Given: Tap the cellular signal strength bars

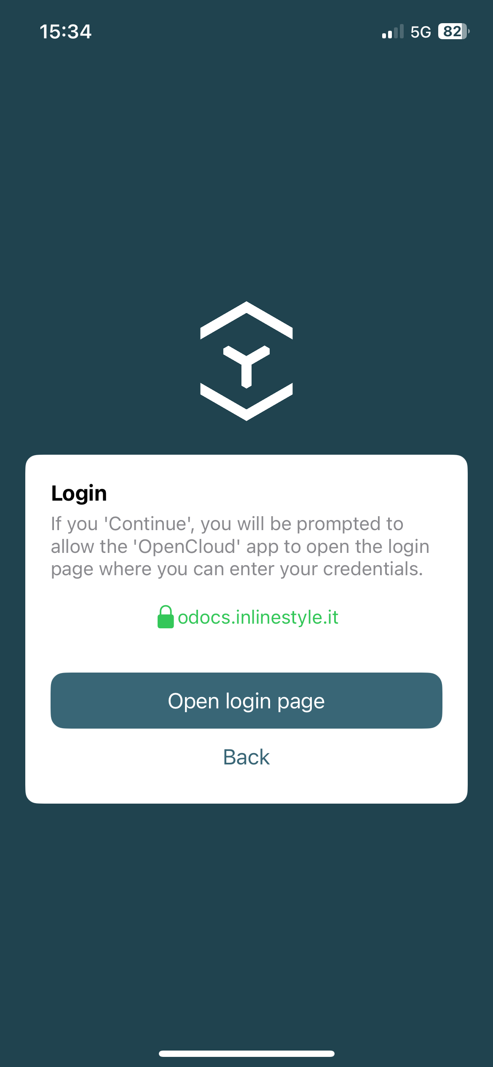Looking at the screenshot, I should click(393, 32).
